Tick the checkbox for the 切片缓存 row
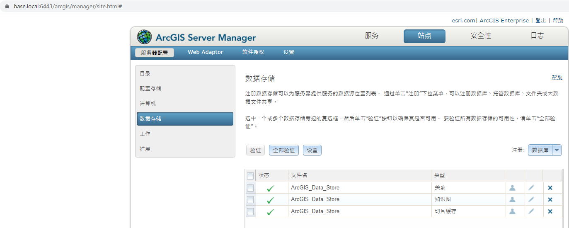The width and height of the screenshot is (569, 228). click(250, 211)
